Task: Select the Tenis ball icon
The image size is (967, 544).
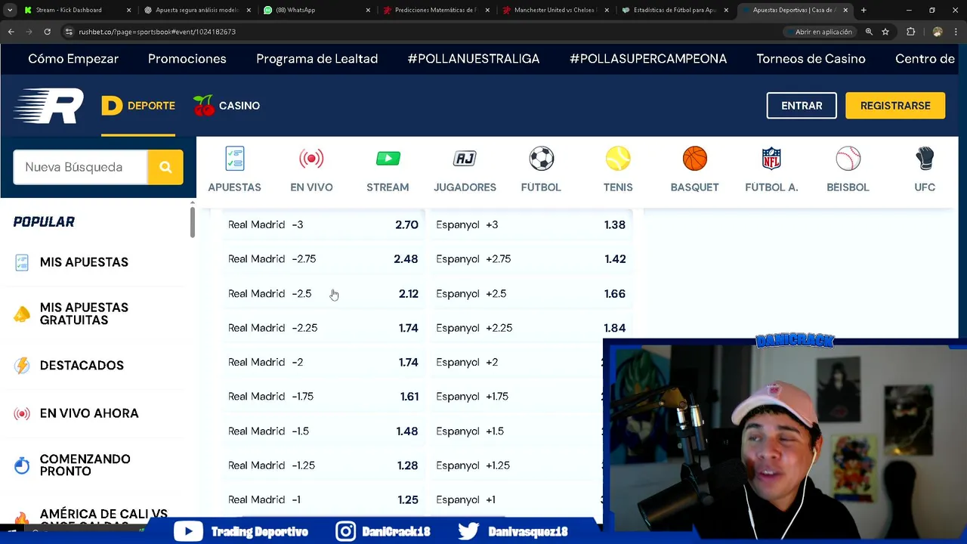Action: click(618, 159)
